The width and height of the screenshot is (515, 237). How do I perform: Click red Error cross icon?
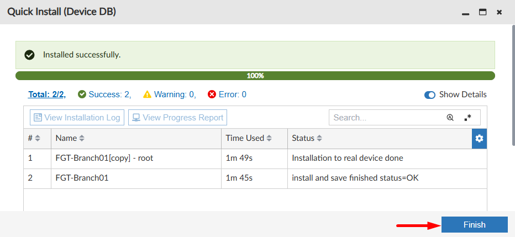coord(212,94)
